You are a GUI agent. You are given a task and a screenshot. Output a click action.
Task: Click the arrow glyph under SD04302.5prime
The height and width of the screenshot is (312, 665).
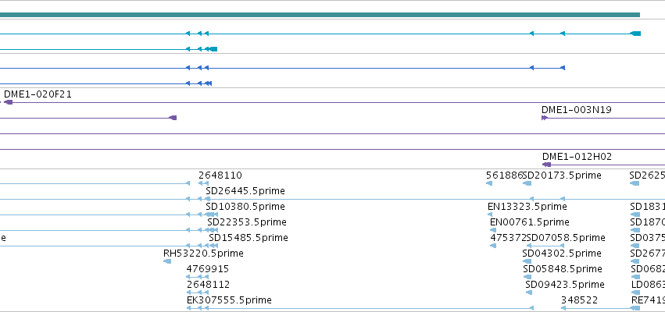527,261
